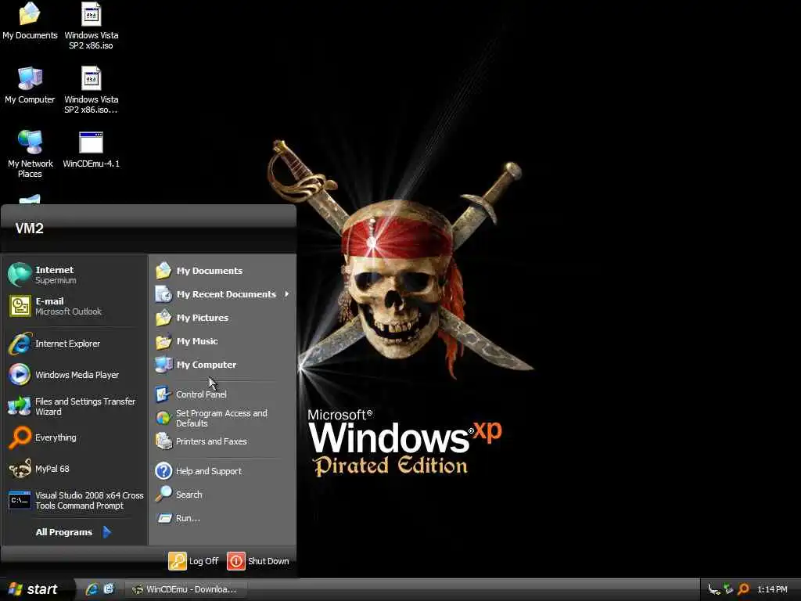Click the Shut Down button

258,561
